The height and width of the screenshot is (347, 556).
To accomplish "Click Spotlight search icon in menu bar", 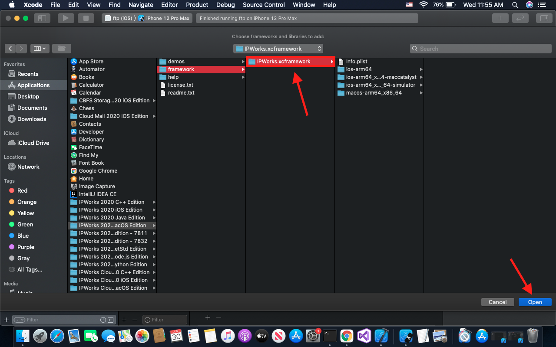I will (515, 5).
